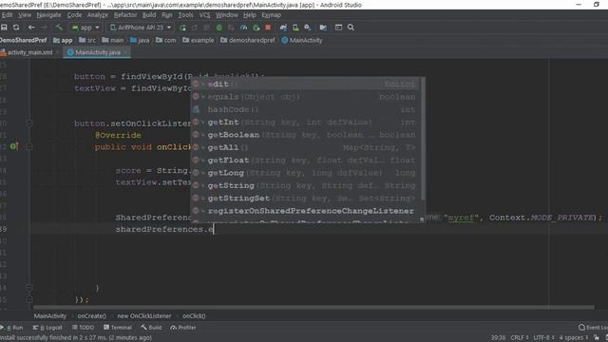The height and width of the screenshot is (342, 608).
Task: Close the activity_main.xml tab
Action: pyautogui.click(x=57, y=52)
